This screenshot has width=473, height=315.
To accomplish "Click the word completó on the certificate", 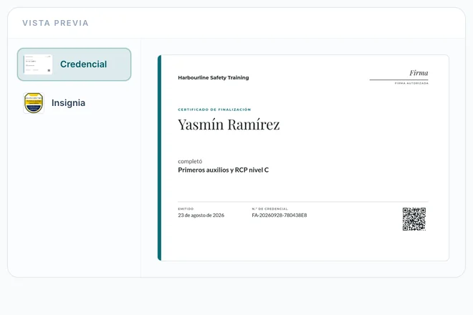I will point(190,161).
